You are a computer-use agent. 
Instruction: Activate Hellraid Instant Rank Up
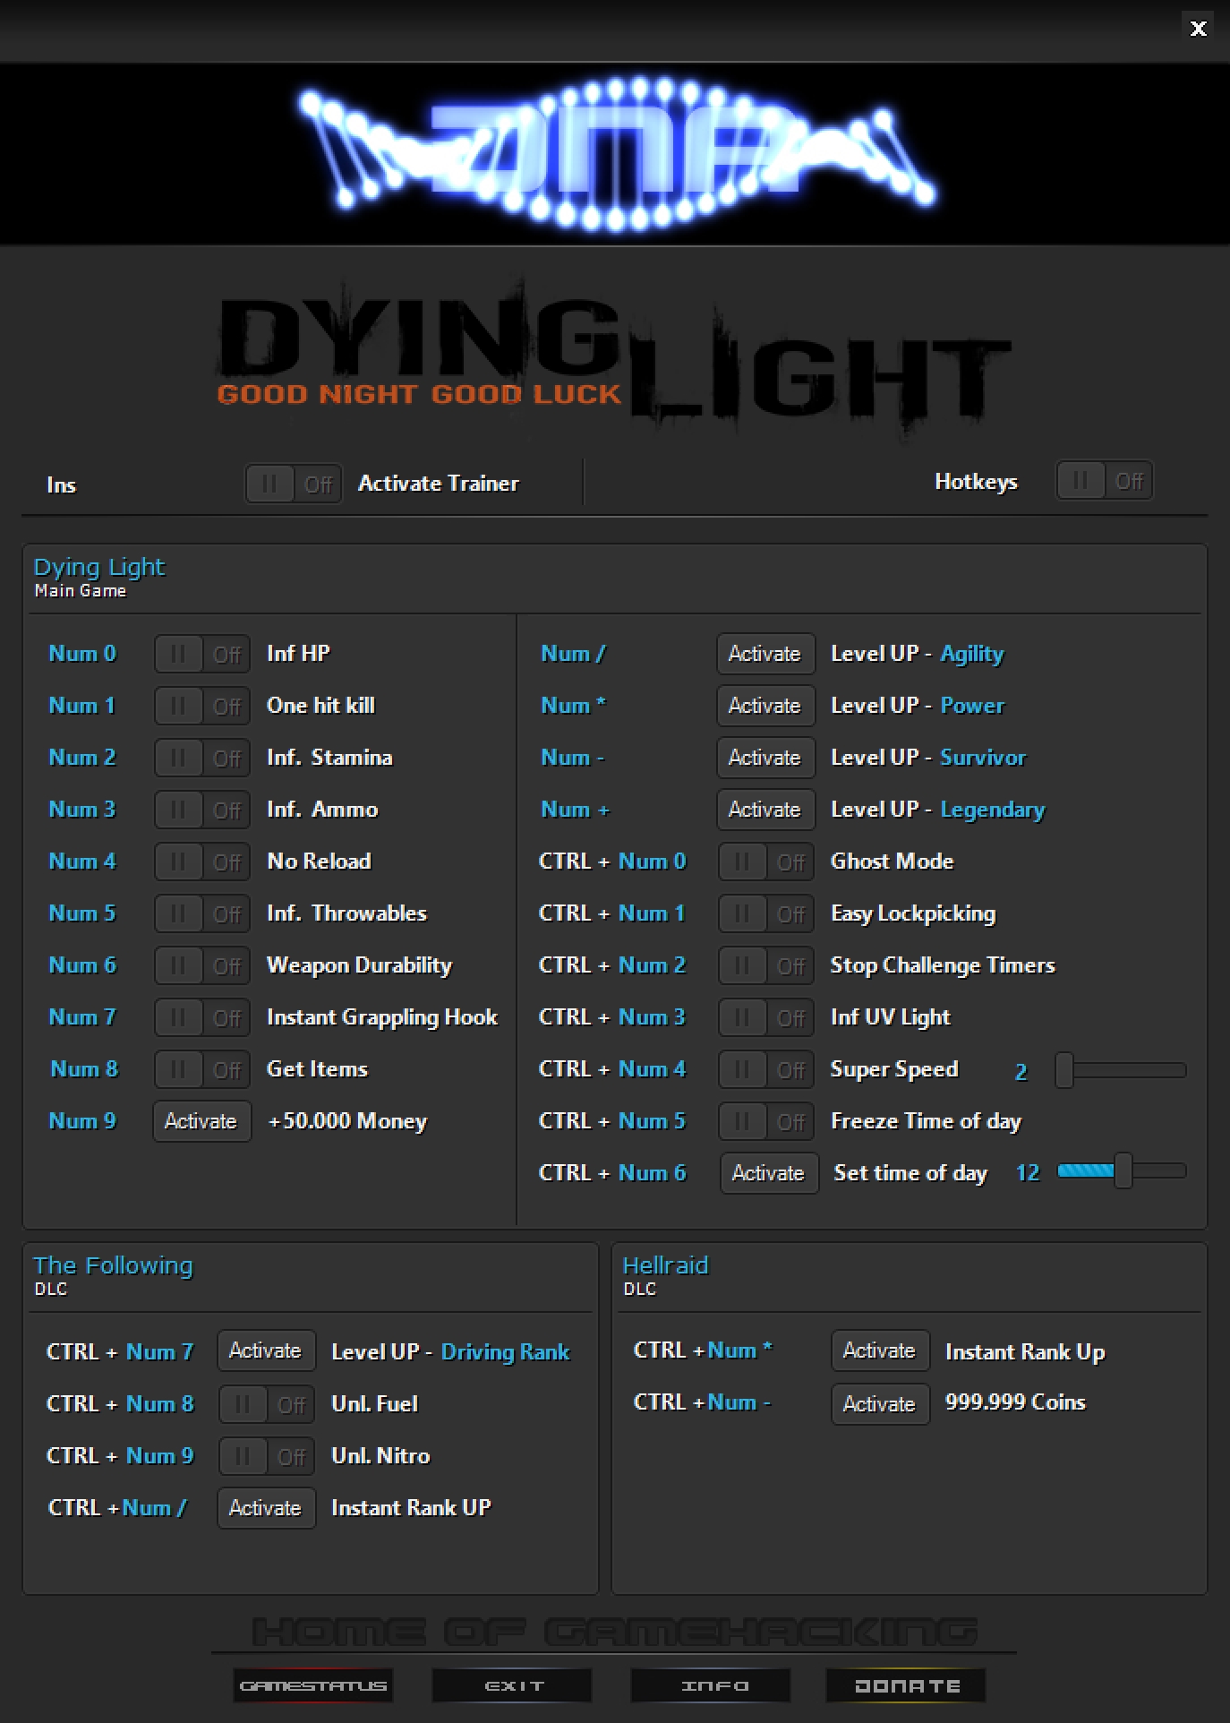pos(880,1350)
